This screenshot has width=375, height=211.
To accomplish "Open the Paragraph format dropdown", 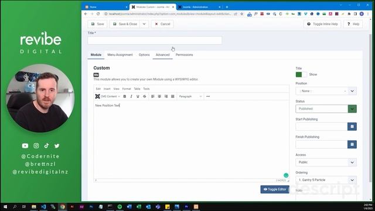I will 190,96.
